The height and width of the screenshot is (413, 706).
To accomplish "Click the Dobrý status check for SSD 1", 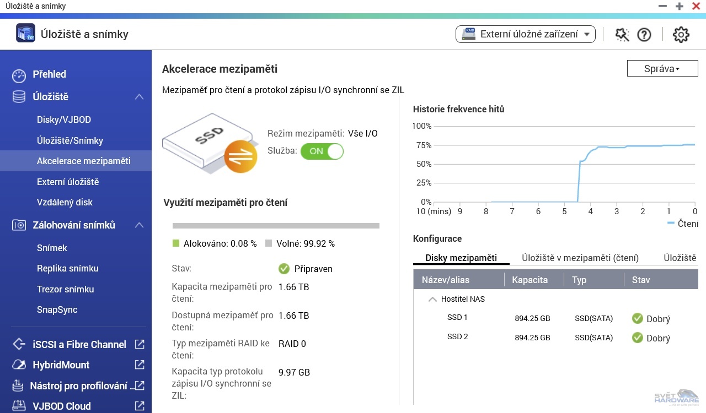I will [x=639, y=318].
